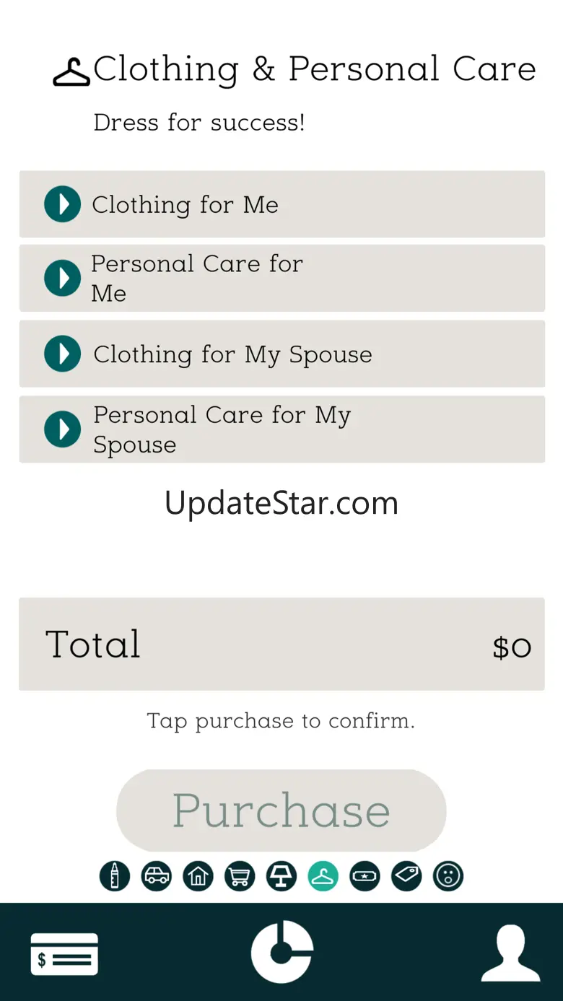Open the car transportation category icon
The width and height of the screenshot is (563, 1001).
[157, 876]
